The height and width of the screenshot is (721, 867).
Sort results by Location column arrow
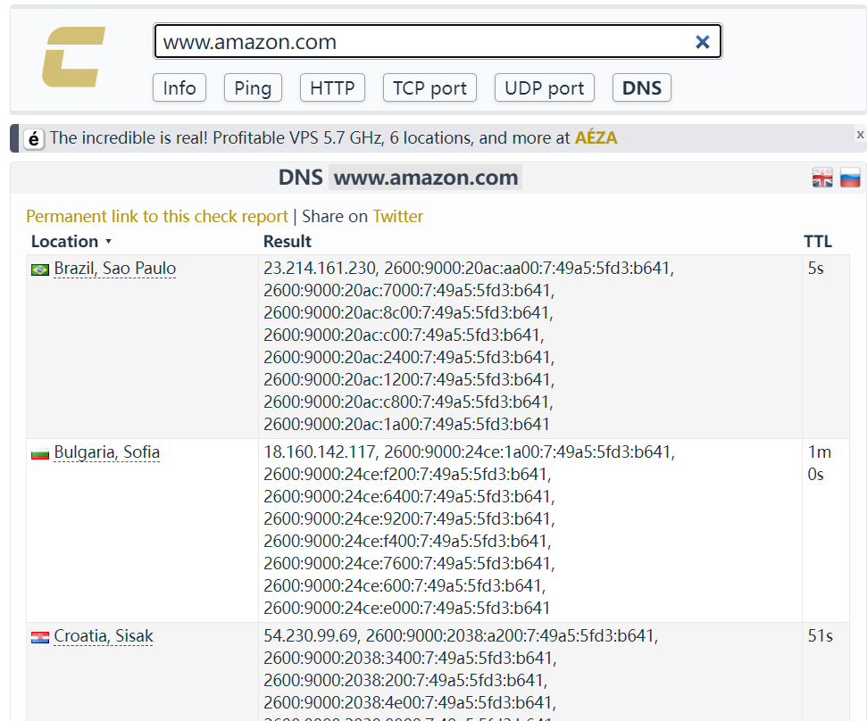click(108, 242)
